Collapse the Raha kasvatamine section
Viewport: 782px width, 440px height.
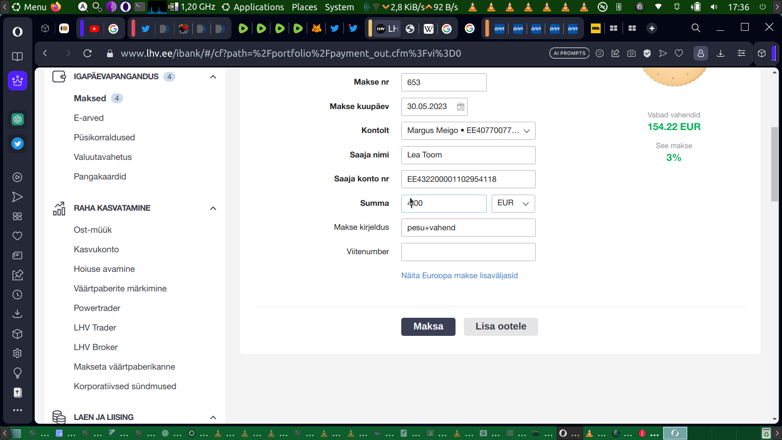click(213, 208)
